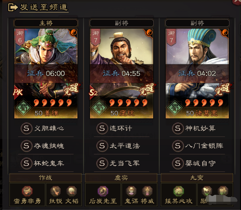Open the 诸葛亮 general card portrait
This screenshot has height=210, width=241.
click(197, 73)
